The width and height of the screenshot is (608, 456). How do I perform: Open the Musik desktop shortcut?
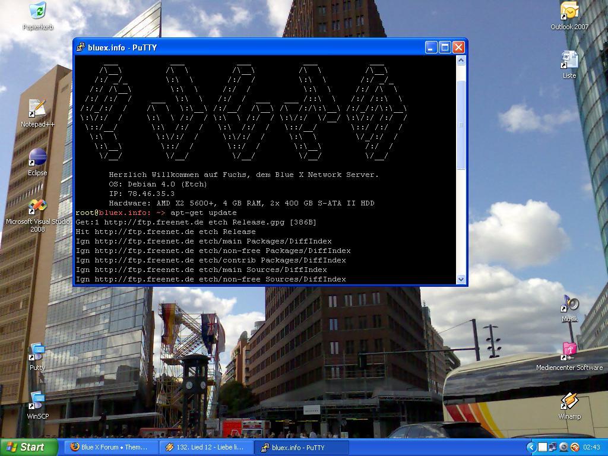(x=569, y=304)
